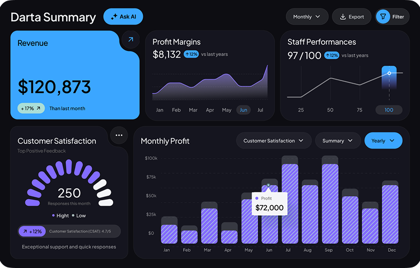Open the Yearly range dropdown
This screenshot has height=268, width=420.
(x=383, y=141)
